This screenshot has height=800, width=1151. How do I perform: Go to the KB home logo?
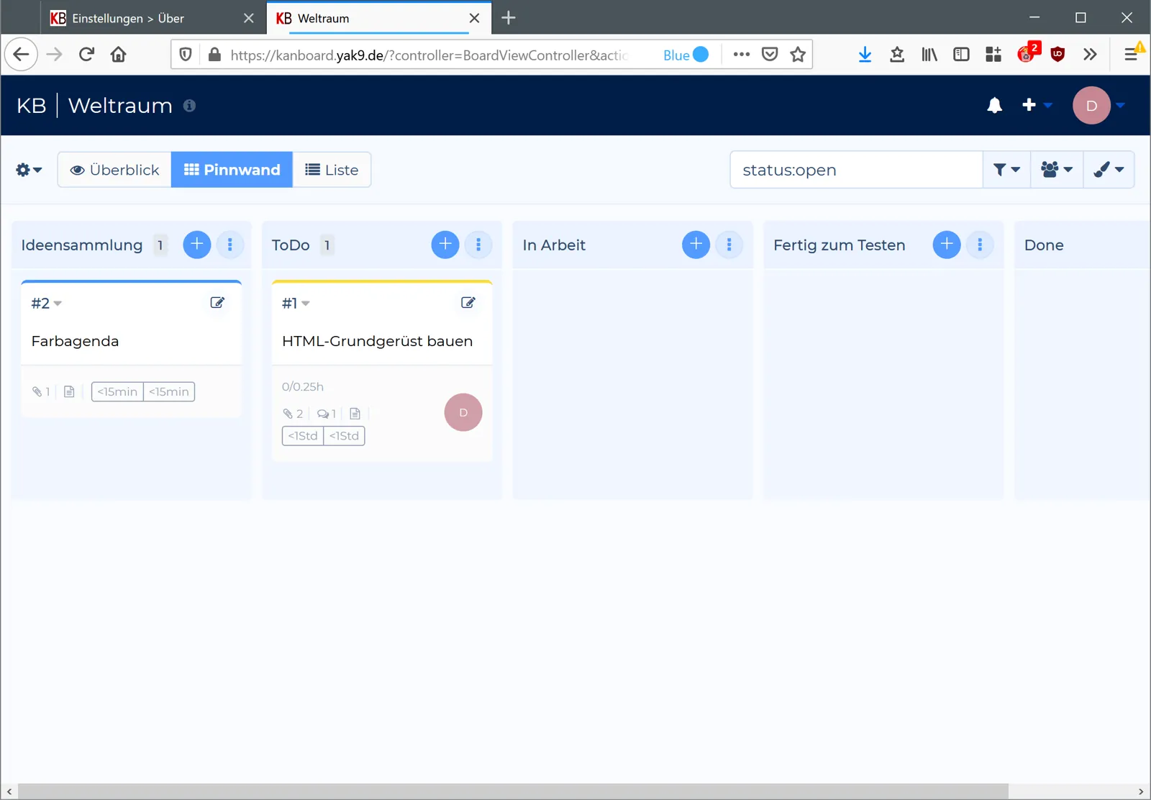point(31,106)
